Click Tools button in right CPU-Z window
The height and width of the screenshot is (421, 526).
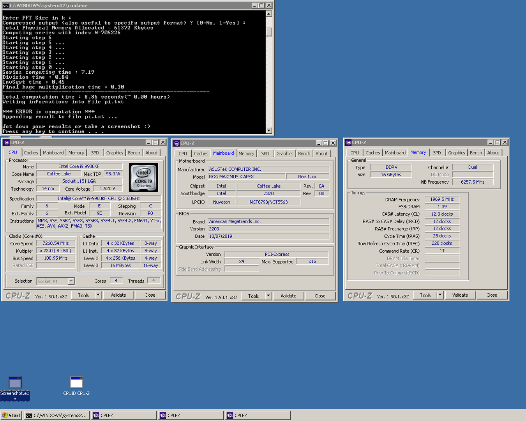[425, 295]
